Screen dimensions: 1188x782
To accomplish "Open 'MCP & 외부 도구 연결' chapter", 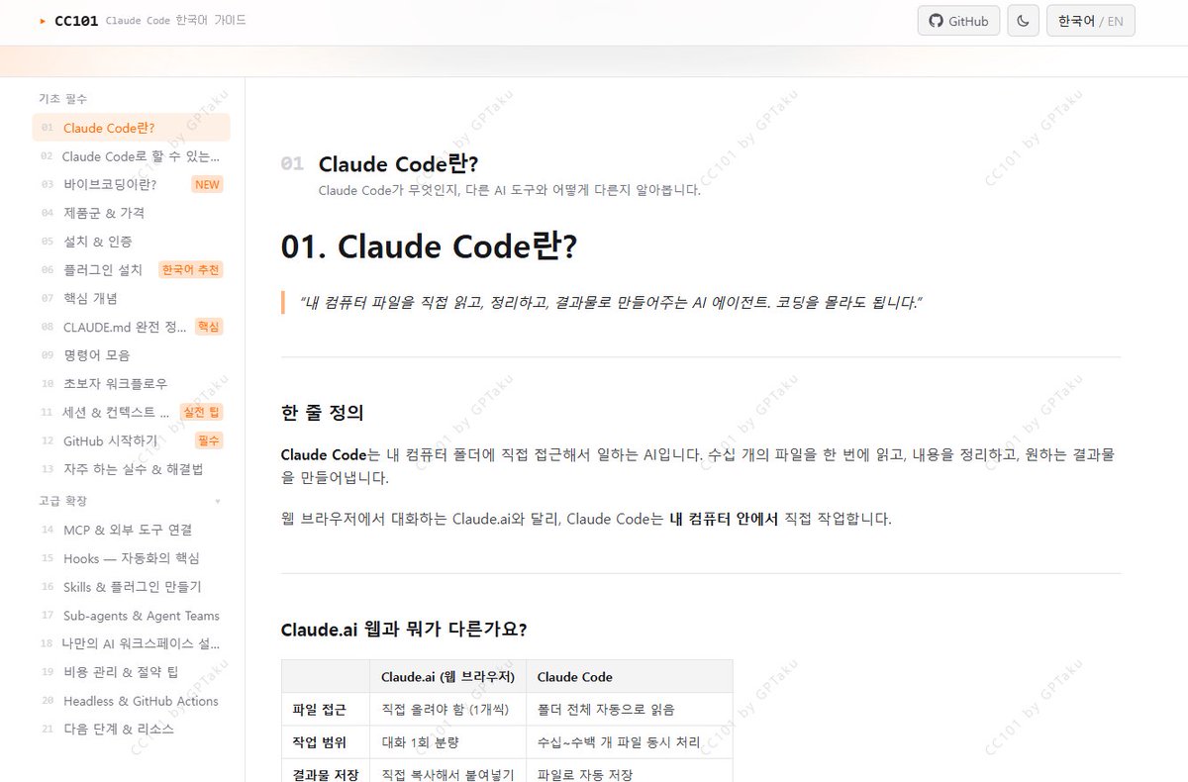I will [131, 530].
